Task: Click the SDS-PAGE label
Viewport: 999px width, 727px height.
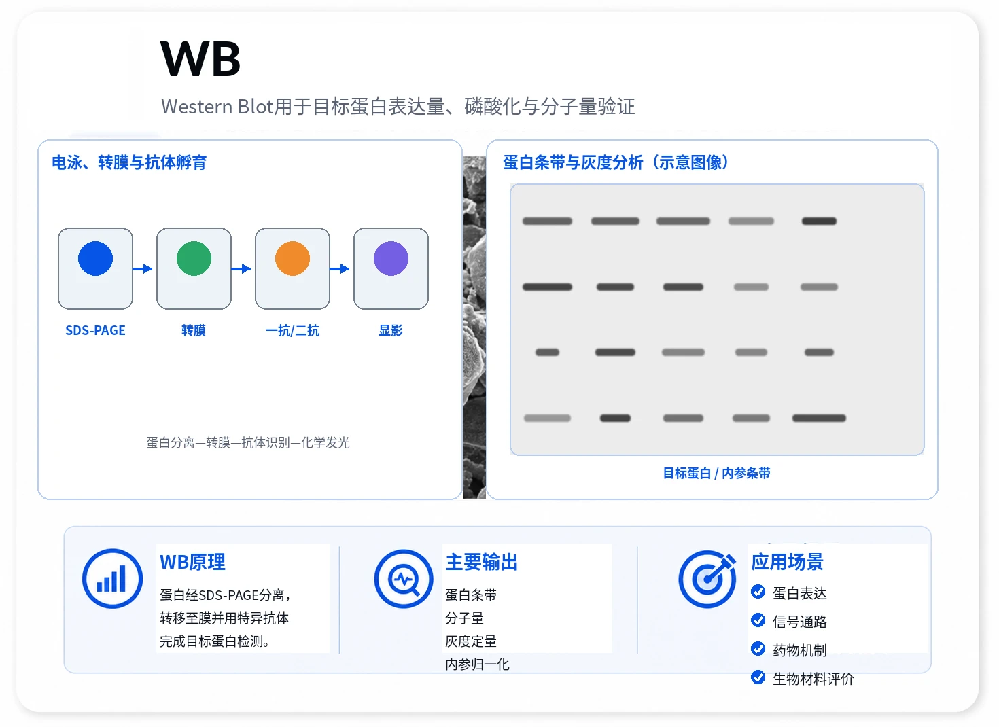Action: (95, 330)
